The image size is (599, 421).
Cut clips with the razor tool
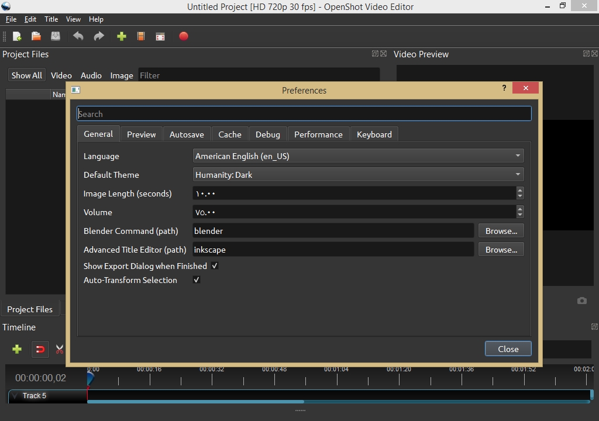pyautogui.click(x=59, y=349)
